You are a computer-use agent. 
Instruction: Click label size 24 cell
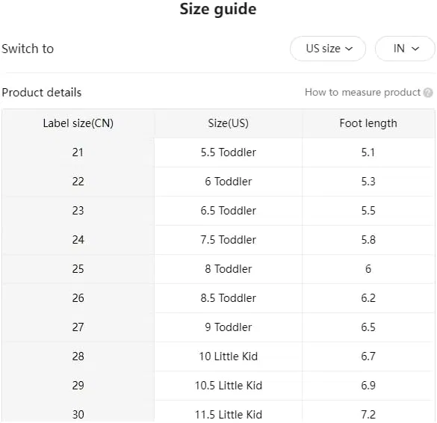(x=78, y=240)
